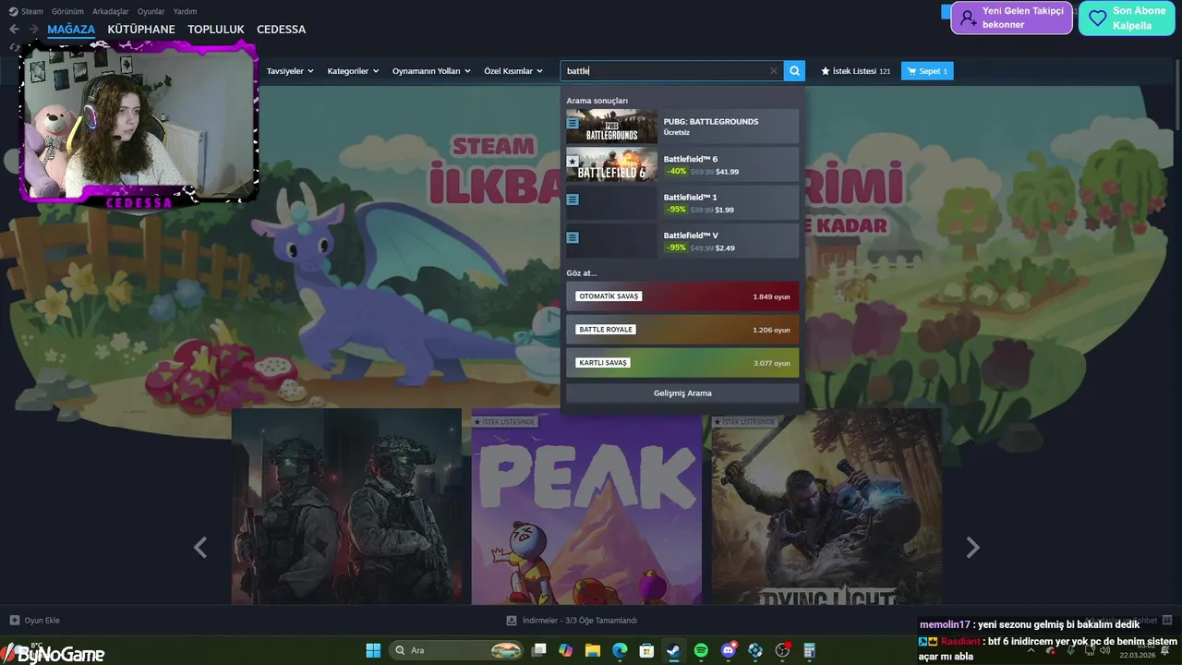
Task: Switch to the MAĞAZA tab
Action: coord(71,30)
